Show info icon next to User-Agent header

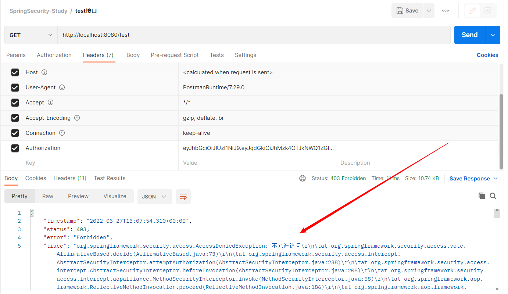tap(62, 87)
